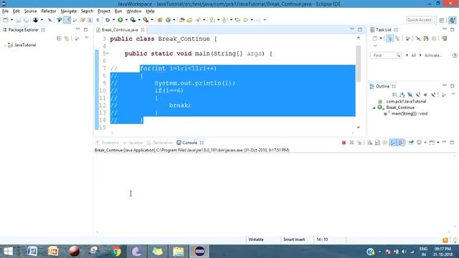Toggle Show Console on Standard Out change
Viewport: 459px width, 258px height.
[393, 143]
